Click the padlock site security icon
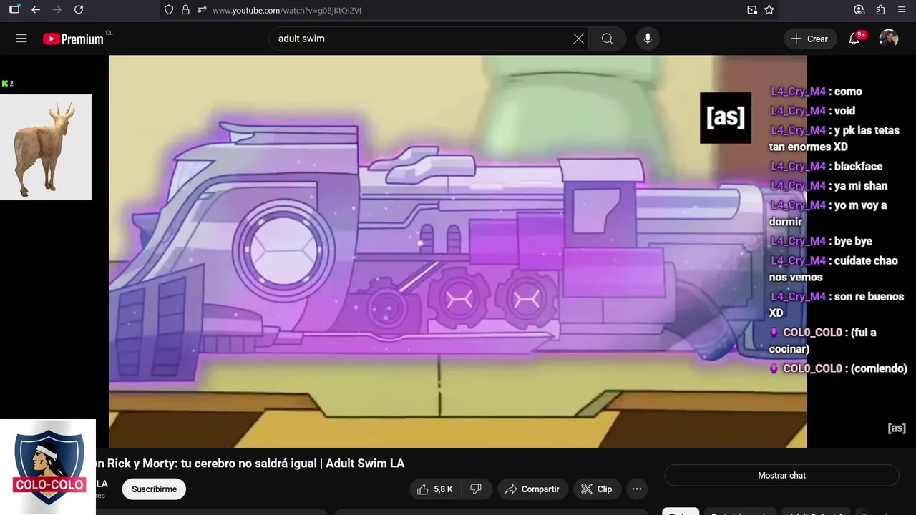Screen dimensions: 916x515 coord(185,10)
